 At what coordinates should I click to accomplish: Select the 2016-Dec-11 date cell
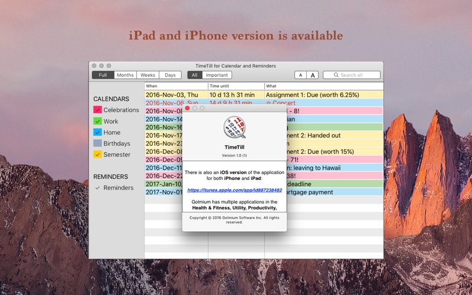click(164, 168)
